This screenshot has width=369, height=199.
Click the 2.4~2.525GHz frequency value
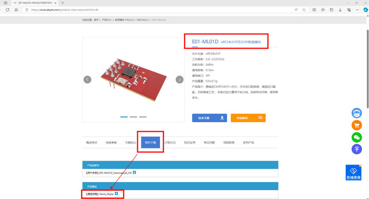pyautogui.click(x=215, y=59)
